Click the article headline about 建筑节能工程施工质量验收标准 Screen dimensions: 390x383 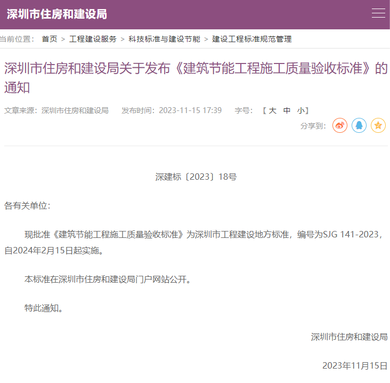click(x=195, y=77)
